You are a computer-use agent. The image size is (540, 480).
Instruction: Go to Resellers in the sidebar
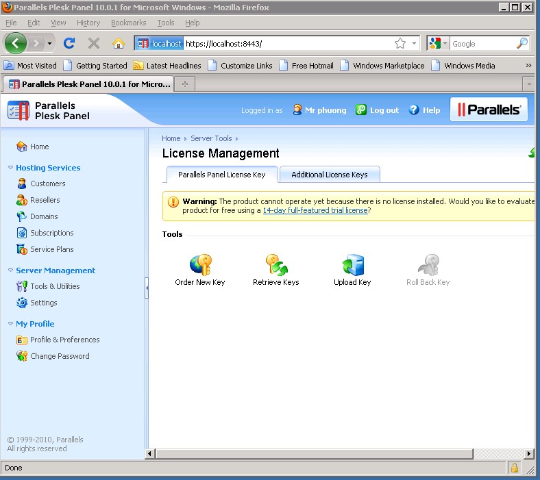point(45,200)
